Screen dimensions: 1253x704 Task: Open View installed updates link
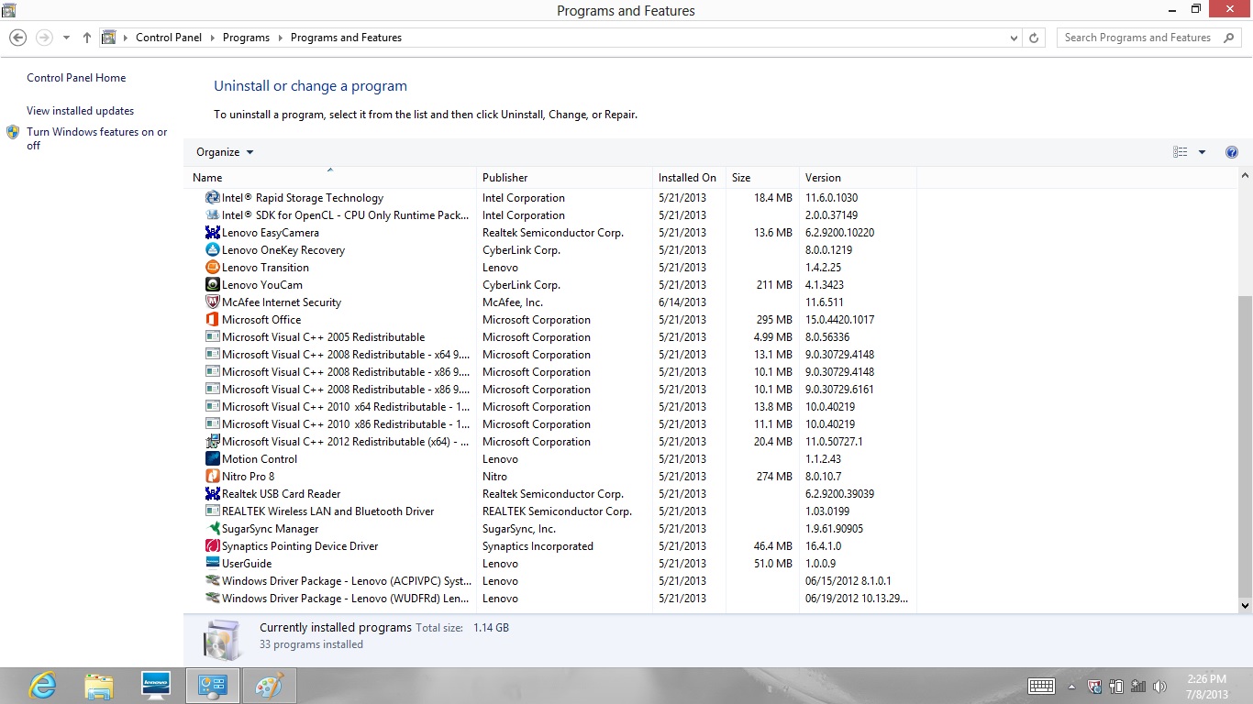click(x=80, y=111)
